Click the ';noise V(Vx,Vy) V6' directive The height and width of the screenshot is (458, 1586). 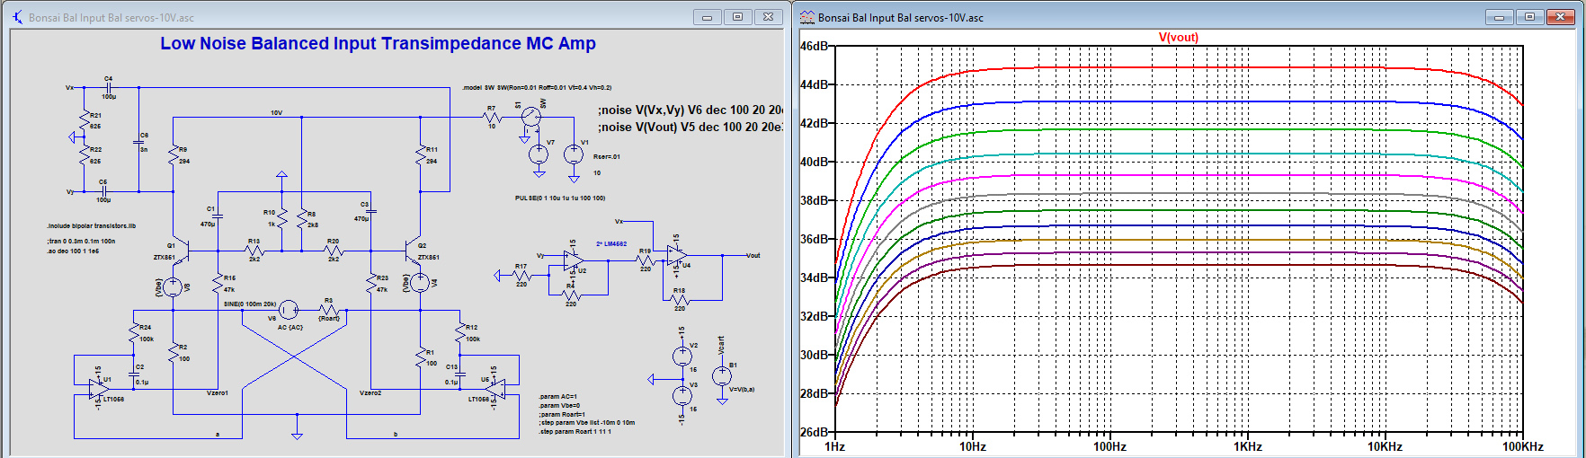[x=690, y=110]
